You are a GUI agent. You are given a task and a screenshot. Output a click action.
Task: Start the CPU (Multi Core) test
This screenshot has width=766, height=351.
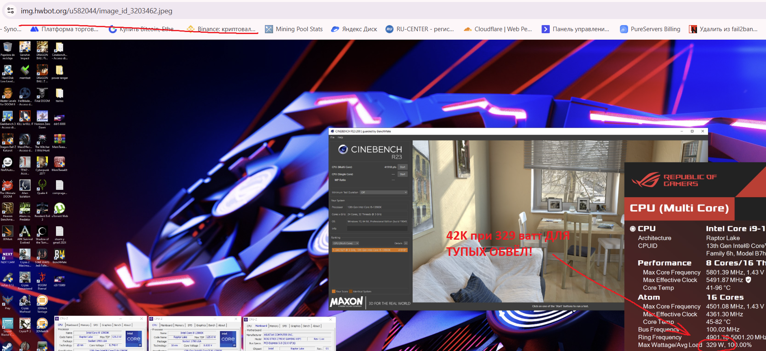402,167
